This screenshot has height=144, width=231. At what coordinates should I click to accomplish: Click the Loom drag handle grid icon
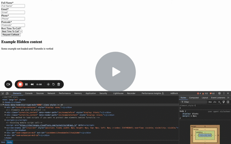(48, 84)
